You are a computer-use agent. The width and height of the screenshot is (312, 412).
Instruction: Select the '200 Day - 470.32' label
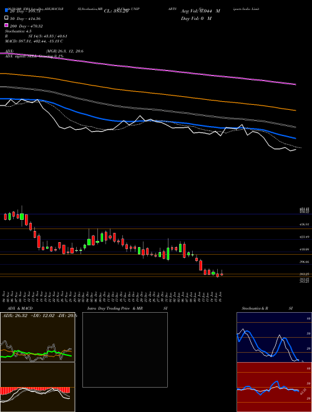click(26, 26)
